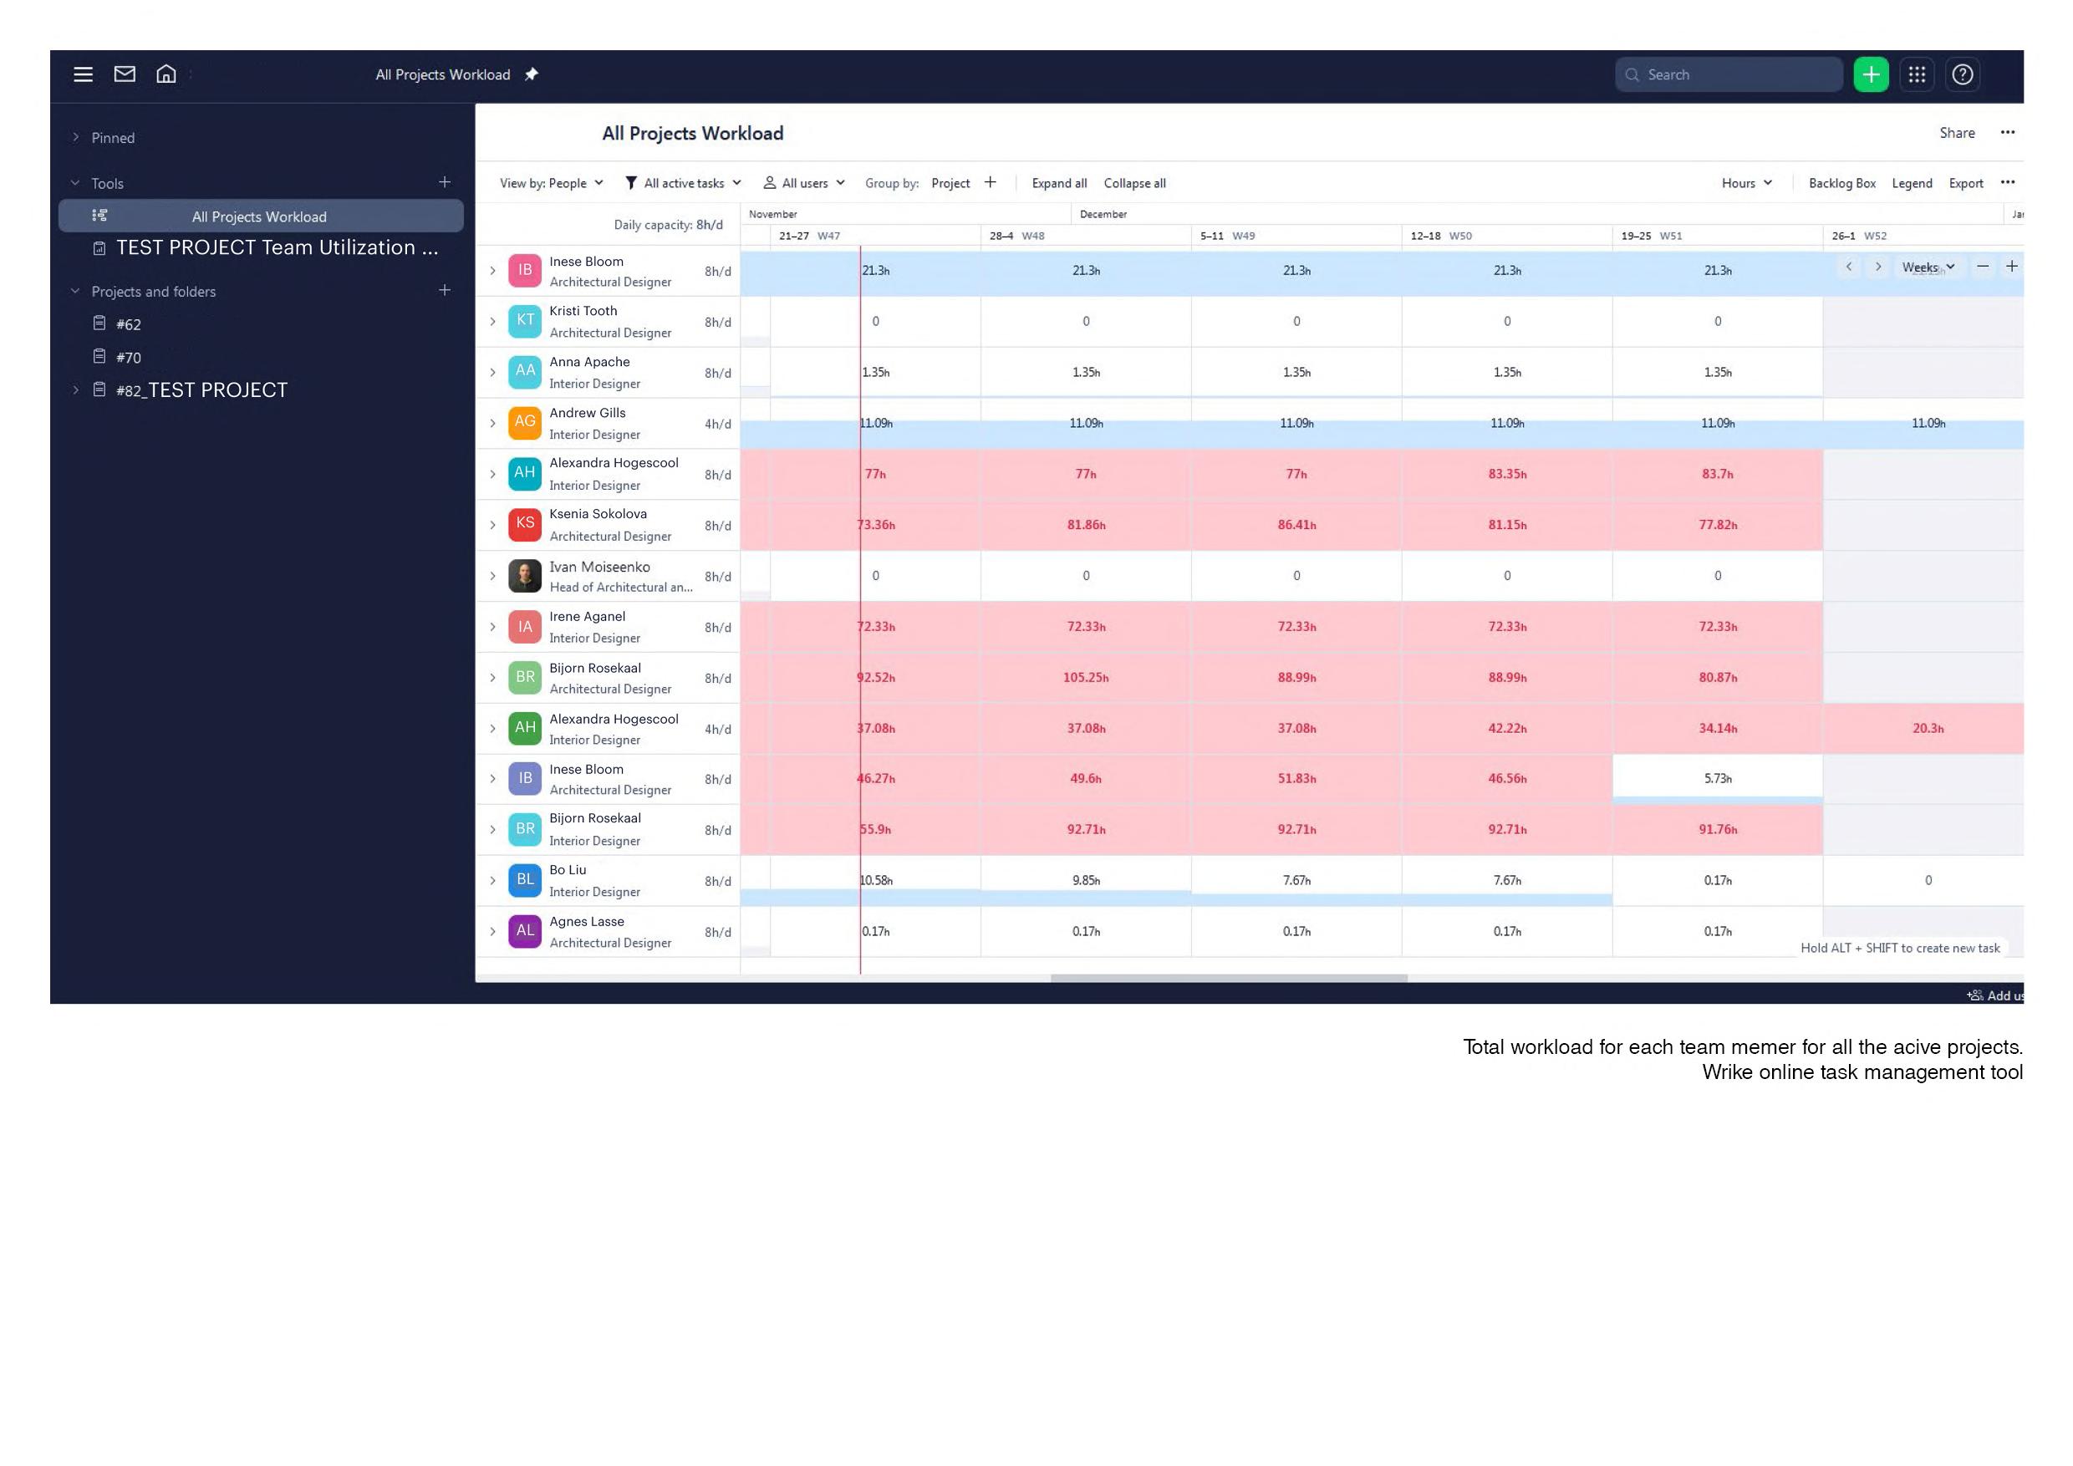
Task: Zoom out timeline with minus icon
Action: point(1983,267)
